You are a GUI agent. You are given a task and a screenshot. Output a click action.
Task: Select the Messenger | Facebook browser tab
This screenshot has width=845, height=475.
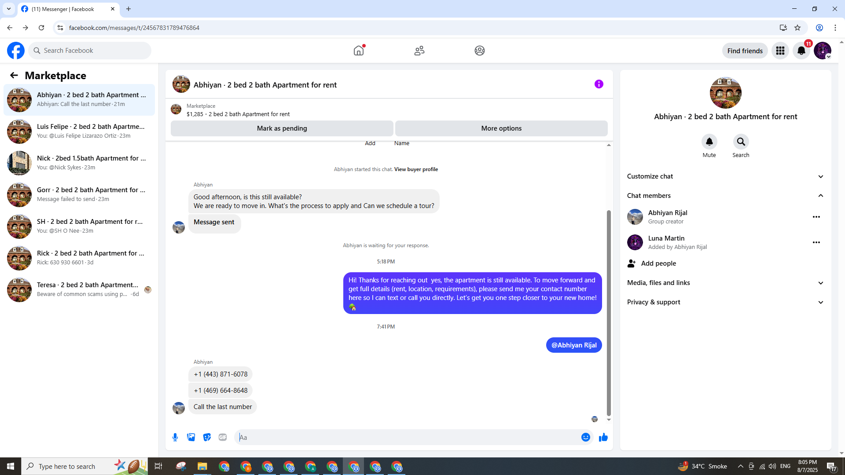coord(69,9)
